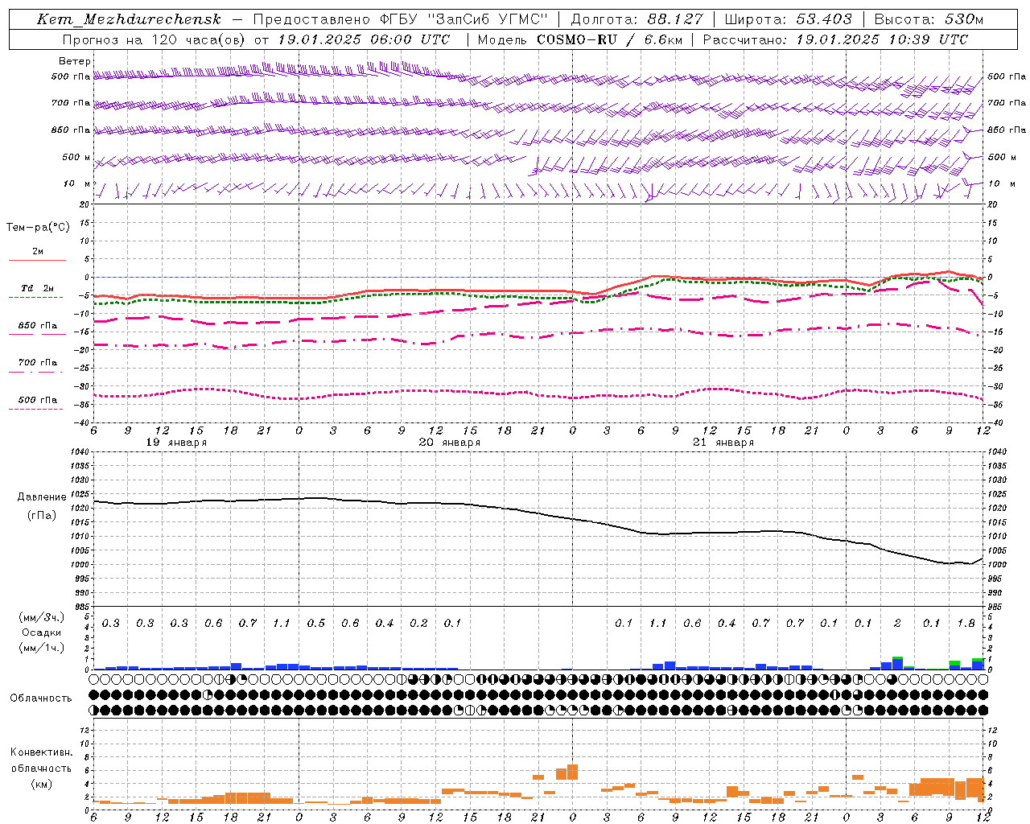
Task: Click the 'Долгота: 88.127' longitude value
Action: (637, 19)
